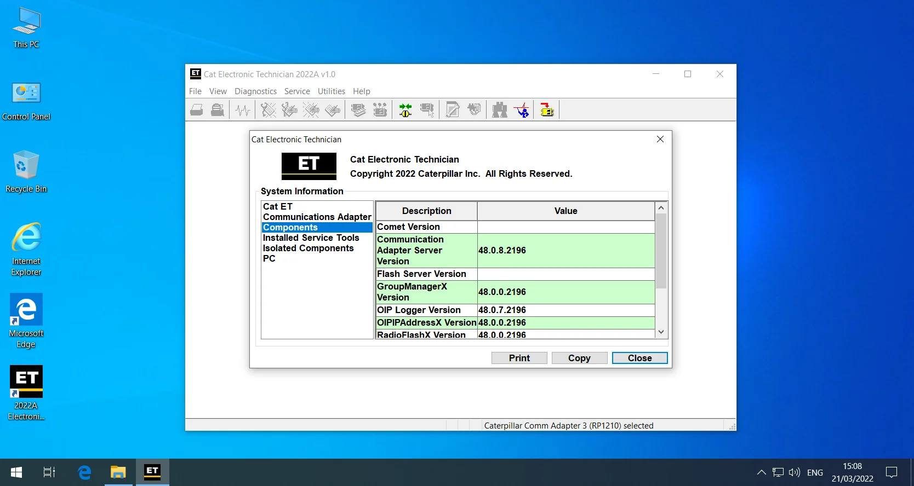The width and height of the screenshot is (914, 486).
Task: Open File Explorer from the taskbar
Action: pos(118,472)
